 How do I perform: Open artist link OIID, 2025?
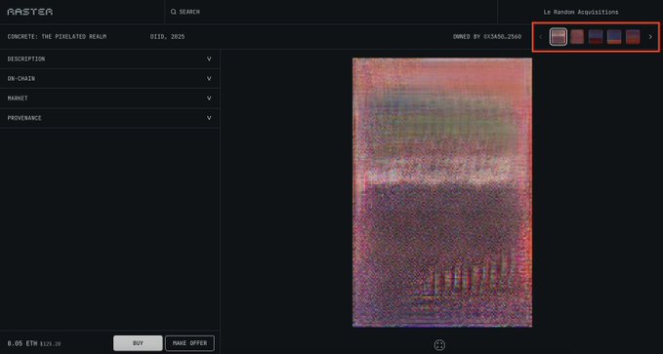coord(167,37)
